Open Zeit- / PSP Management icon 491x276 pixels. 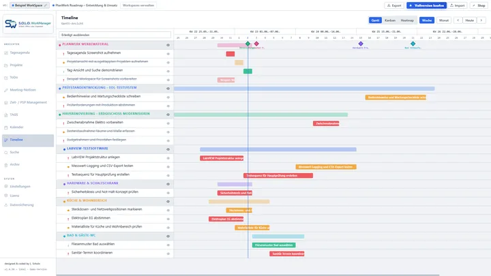coord(6,103)
